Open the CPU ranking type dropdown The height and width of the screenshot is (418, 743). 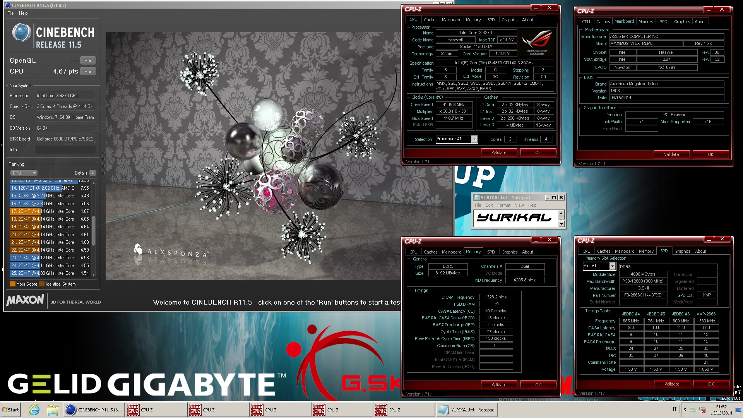(24, 173)
